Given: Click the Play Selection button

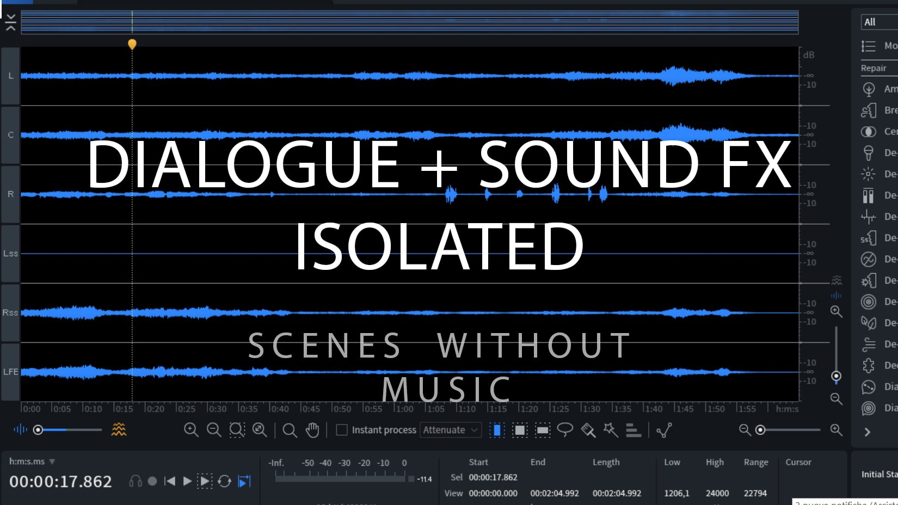Looking at the screenshot, I should [205, 481].
